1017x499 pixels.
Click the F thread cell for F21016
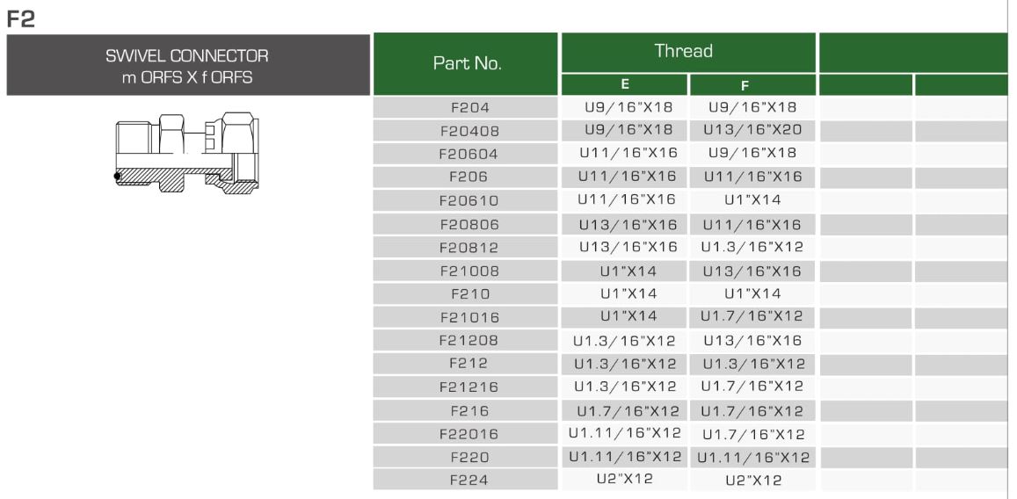(752, 316)
